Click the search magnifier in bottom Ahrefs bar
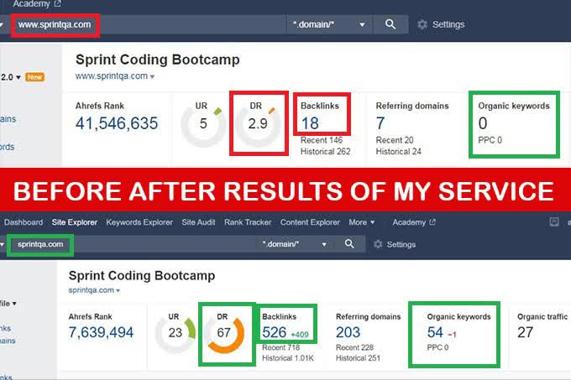The image size is (571, 380). [x=349, y=244]
